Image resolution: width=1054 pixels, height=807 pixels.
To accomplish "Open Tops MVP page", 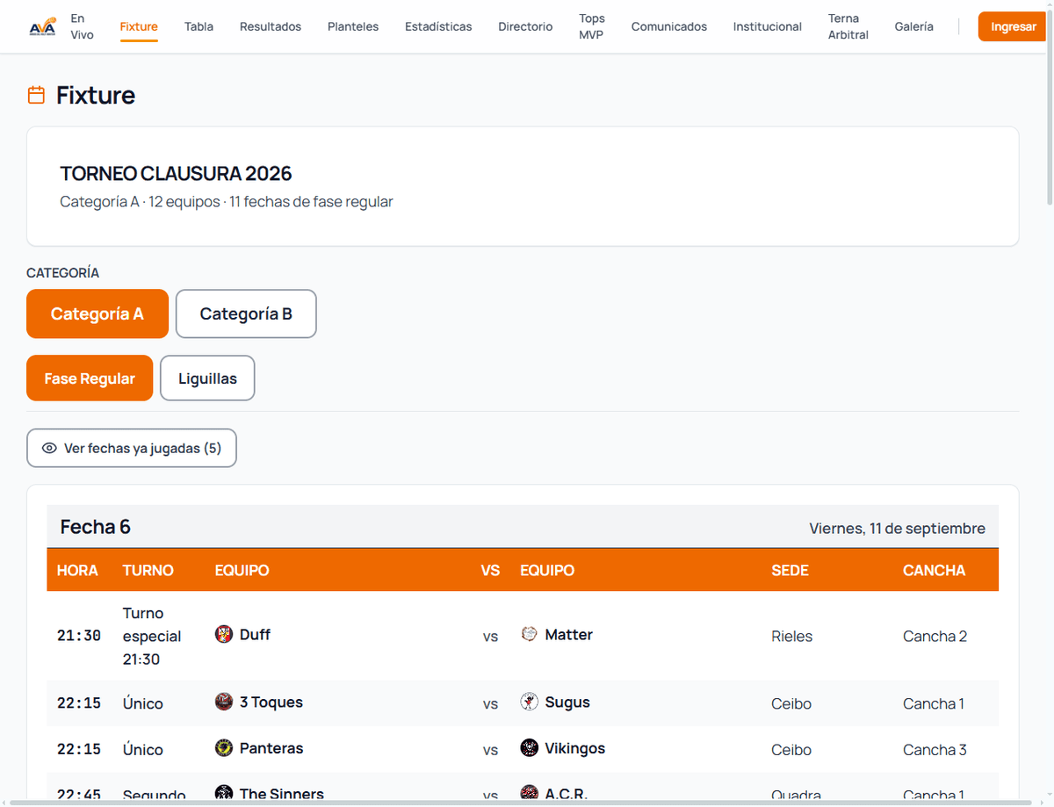I will pos(592,26).
